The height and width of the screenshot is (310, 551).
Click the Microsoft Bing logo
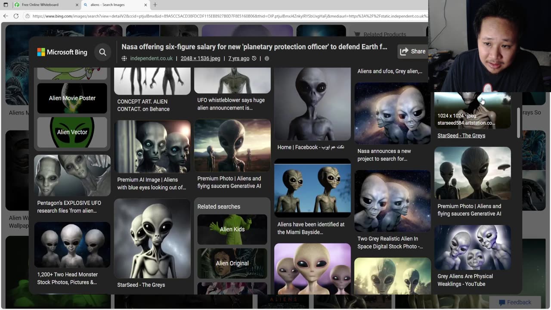tap(62, 52)
